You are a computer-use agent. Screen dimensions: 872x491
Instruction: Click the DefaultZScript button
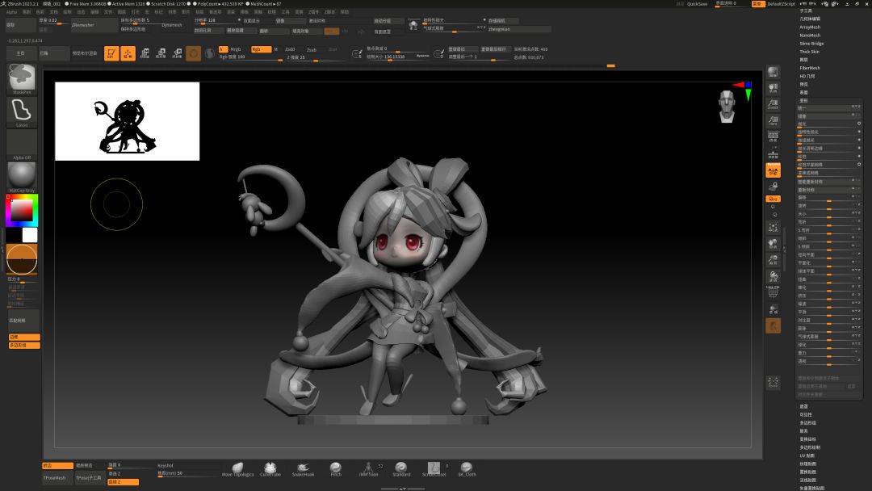(782, 4)
